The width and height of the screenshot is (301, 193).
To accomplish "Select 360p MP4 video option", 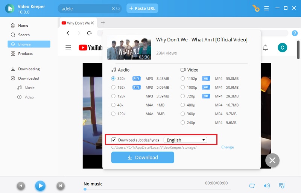I will point(182,114).
